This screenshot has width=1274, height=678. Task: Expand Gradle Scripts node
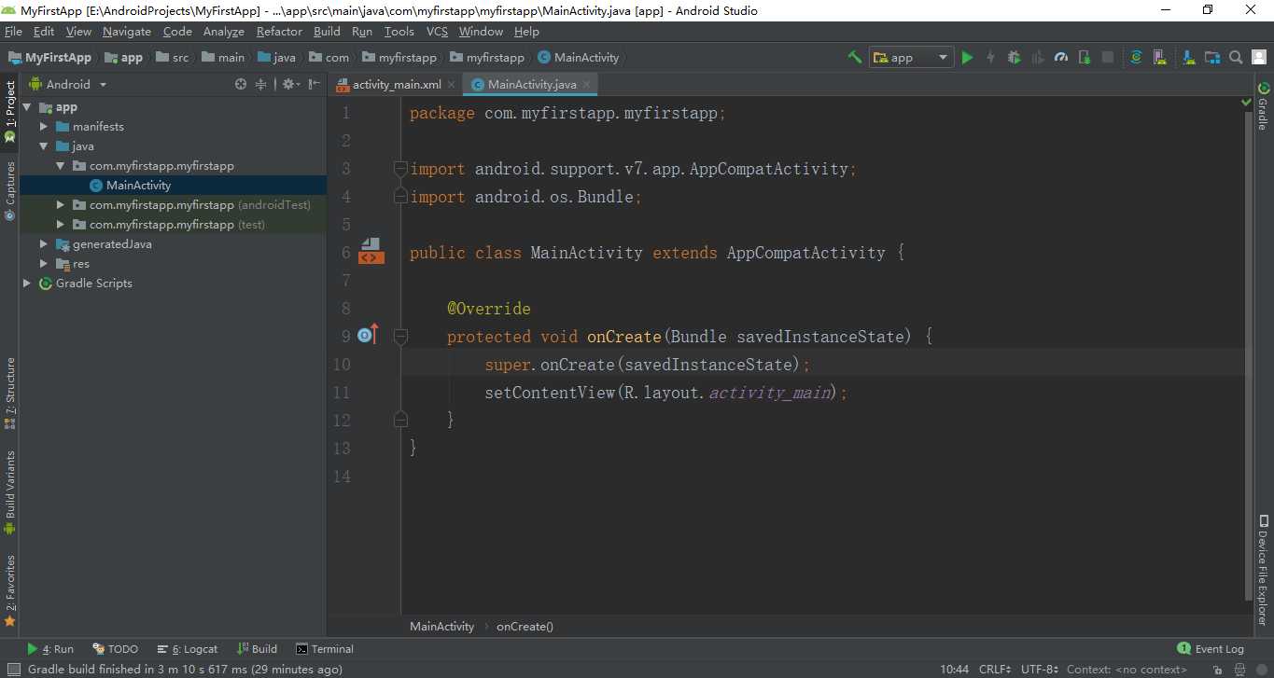click(x=27, y=284)
